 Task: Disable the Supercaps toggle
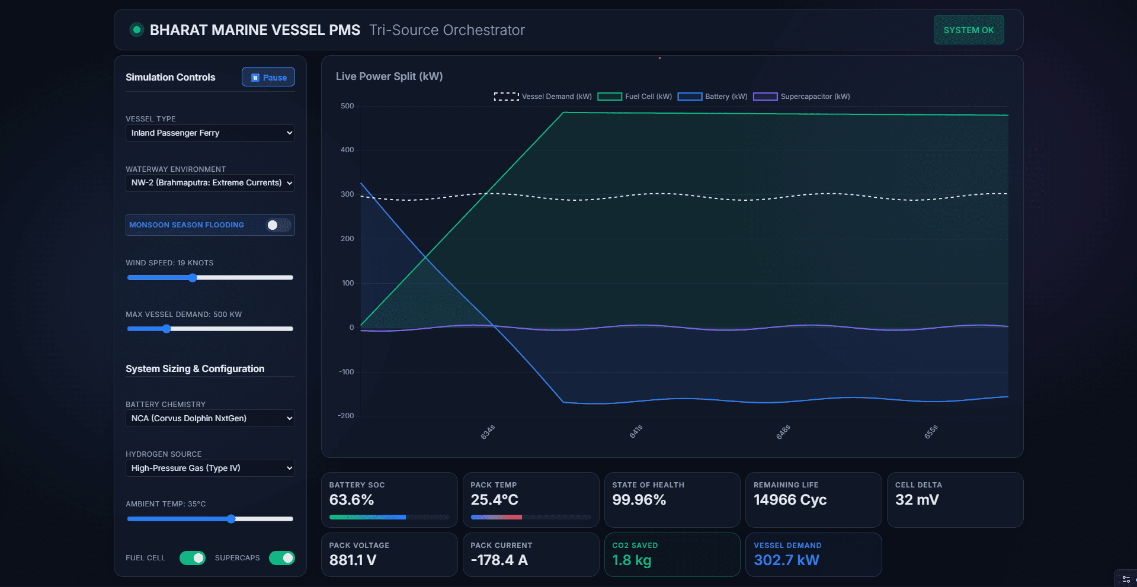click(x=282, y=558)
